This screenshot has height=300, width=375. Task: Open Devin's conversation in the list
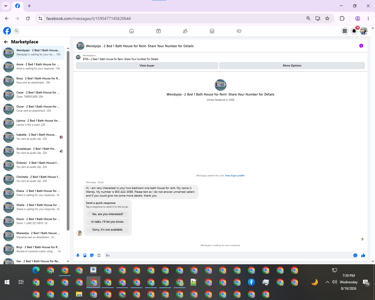tap(33, 221)
